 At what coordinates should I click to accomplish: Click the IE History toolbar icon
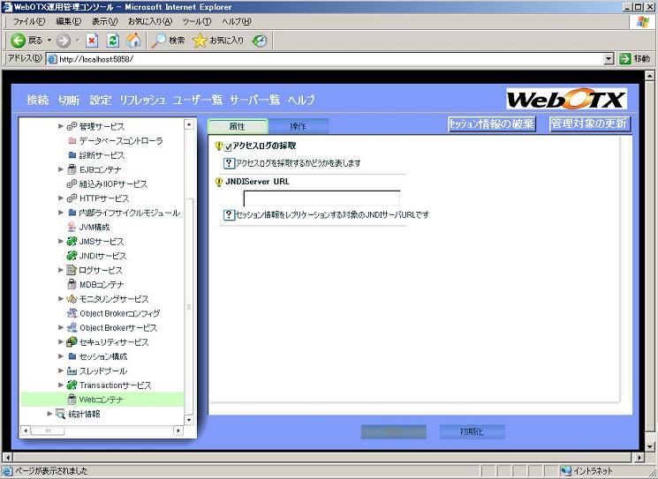(260, 41)
